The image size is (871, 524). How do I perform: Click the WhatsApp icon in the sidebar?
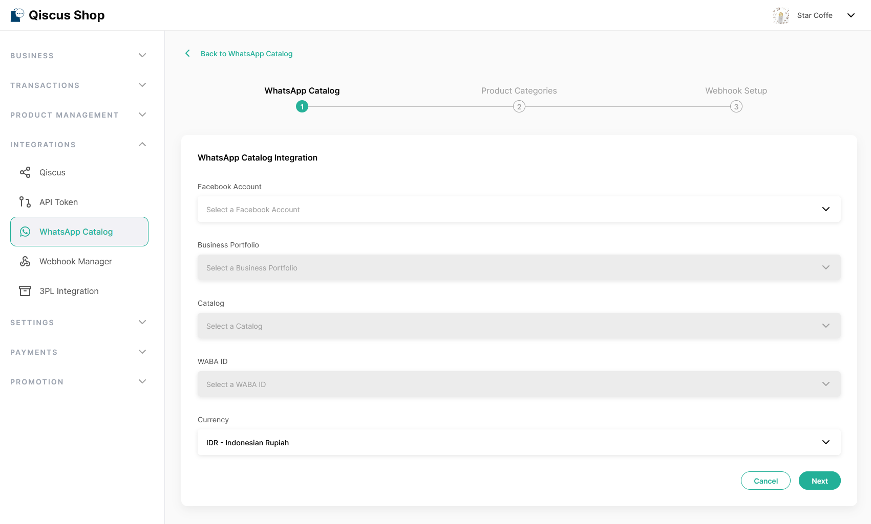pyautogui.click(x=25, y=232)
